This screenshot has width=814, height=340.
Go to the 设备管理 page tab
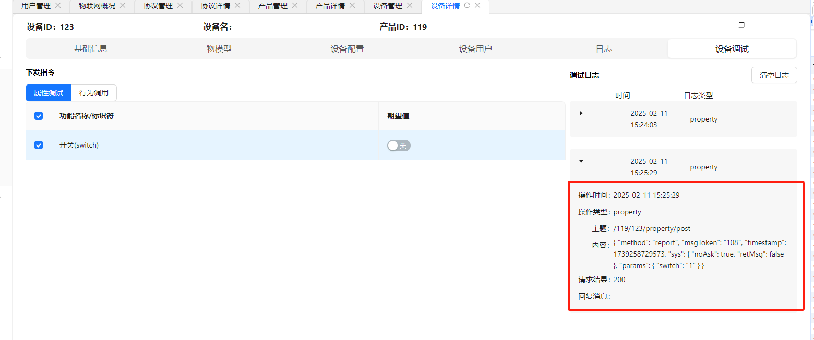click(x=387, y=6)
